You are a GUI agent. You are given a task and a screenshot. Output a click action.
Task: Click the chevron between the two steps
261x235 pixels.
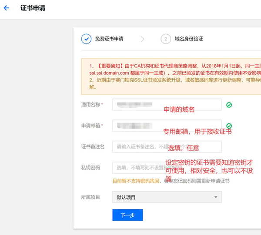click(x=142, y=39)
